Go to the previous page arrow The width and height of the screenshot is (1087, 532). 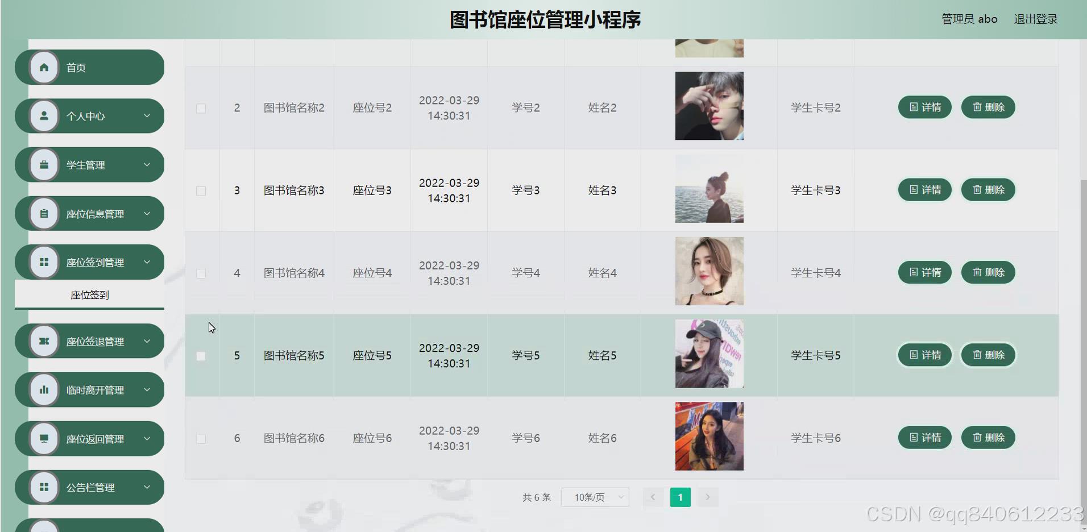[x=653, y=497]
